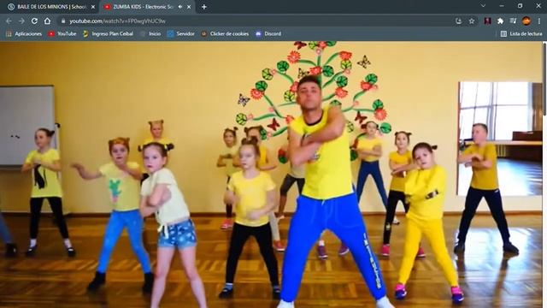The width and height of the screenshot is (547, 308).
Task: Open the YouTube bookmark
Action: coord(62,34)
